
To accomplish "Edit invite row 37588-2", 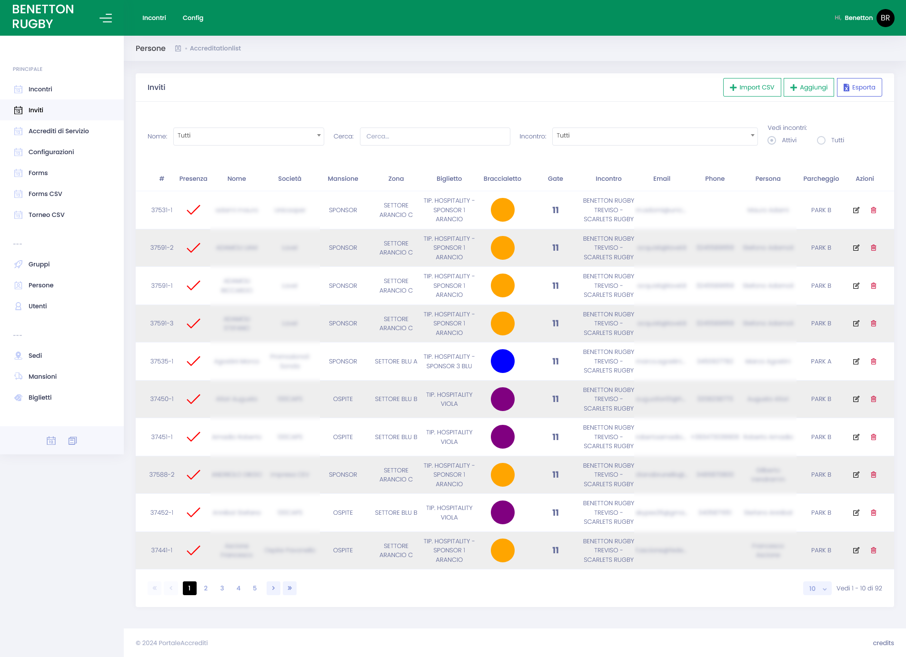I will 856,475.
